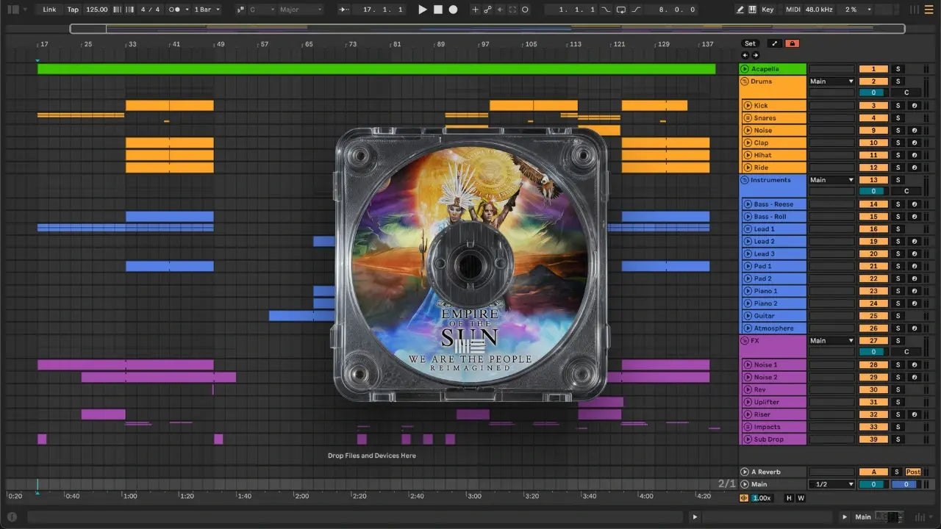
Task: Select the green Acapella clip
Action: coord(376,69)
